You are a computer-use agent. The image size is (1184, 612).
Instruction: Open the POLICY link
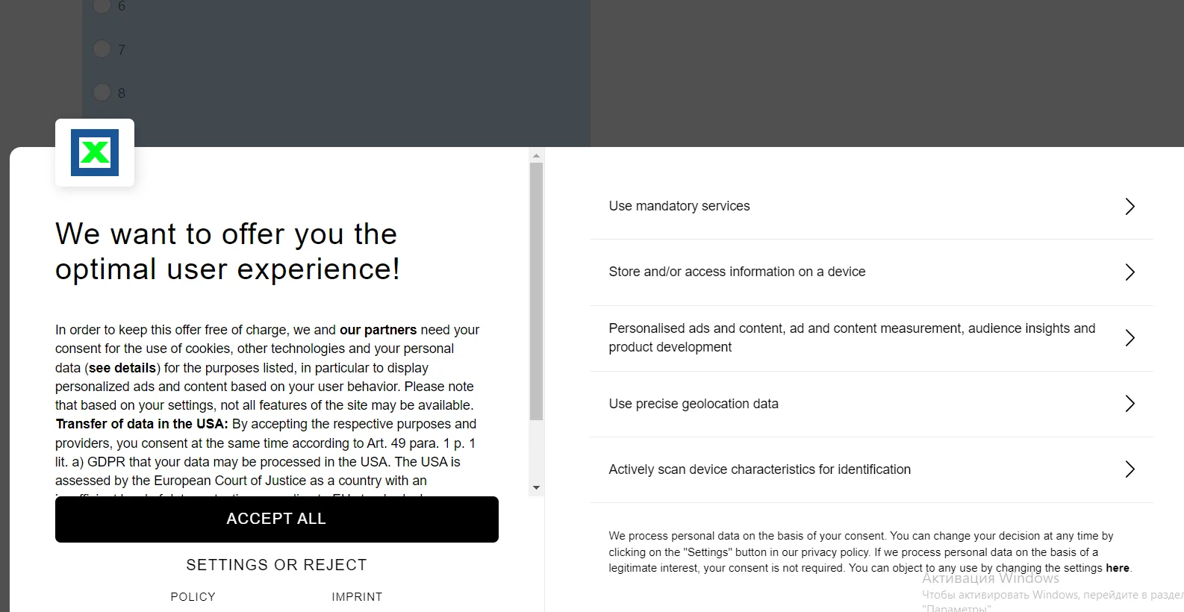click(193, 597)
